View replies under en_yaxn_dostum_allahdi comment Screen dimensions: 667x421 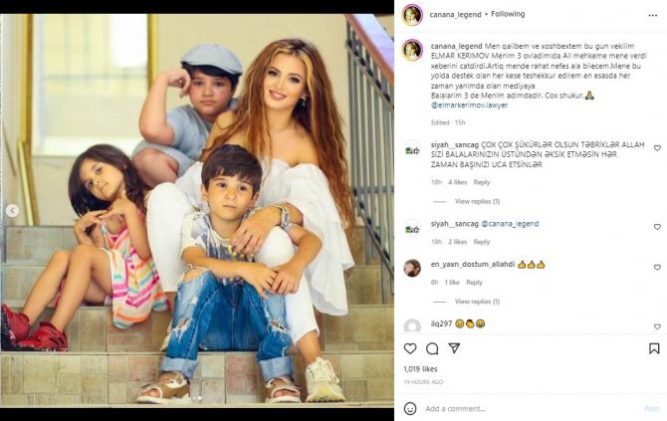(x=477, y=302)
